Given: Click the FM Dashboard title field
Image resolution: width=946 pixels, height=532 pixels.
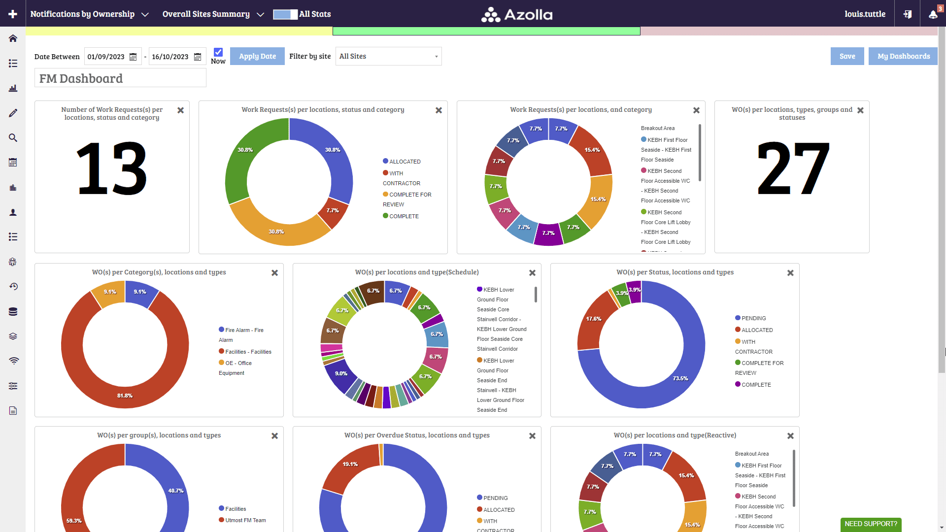Looking at the screenshot, I should (120, 78).
